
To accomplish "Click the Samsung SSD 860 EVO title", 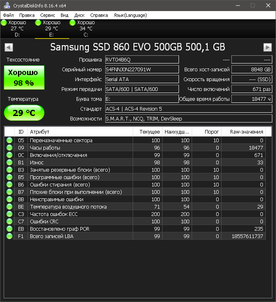I will coord(138,47).
